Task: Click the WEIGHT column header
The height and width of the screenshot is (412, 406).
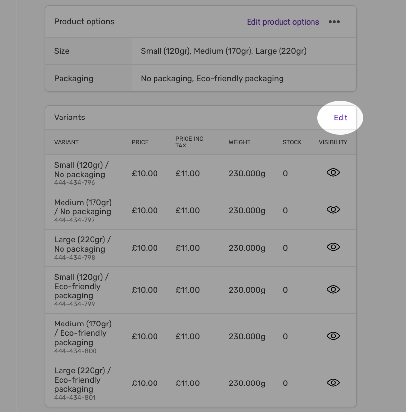Action: click(239, 142)
